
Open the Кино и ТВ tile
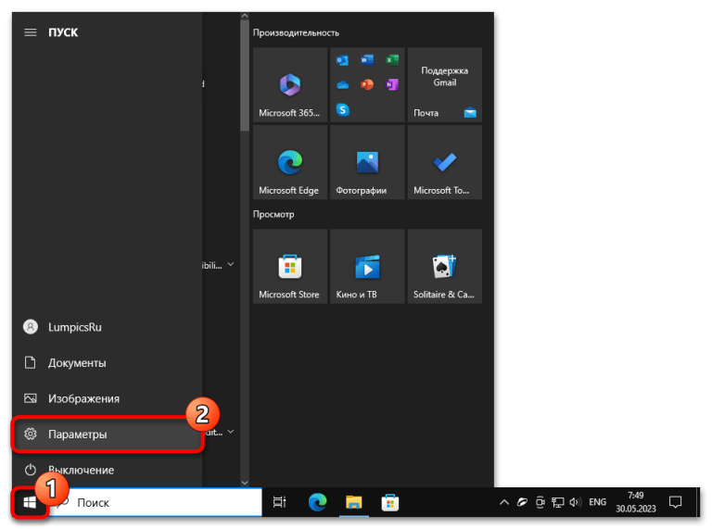[367, 266]
